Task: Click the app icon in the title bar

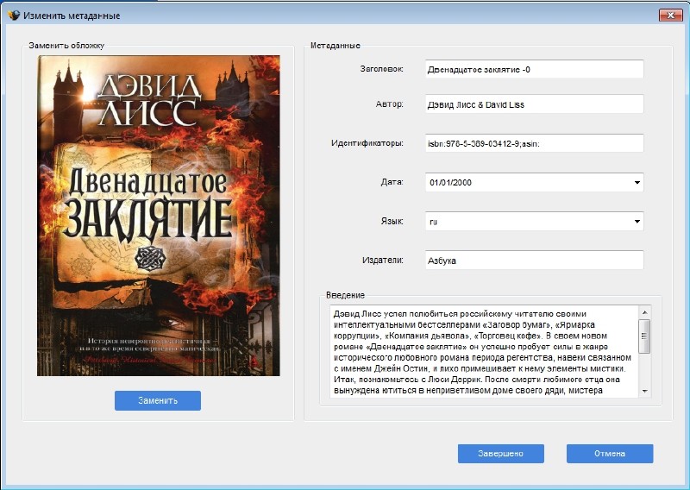Action: (13, 16)
